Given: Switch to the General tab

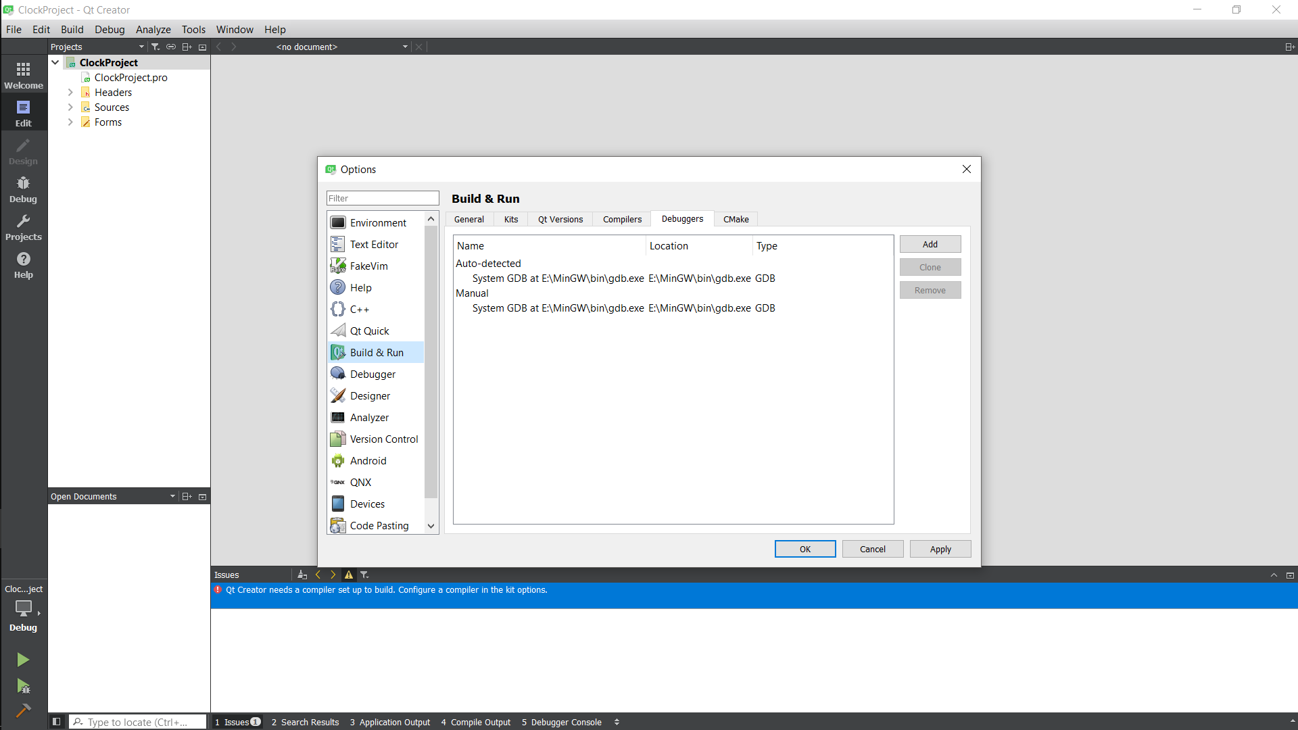Looking at the screenshot, I should 469,219.
